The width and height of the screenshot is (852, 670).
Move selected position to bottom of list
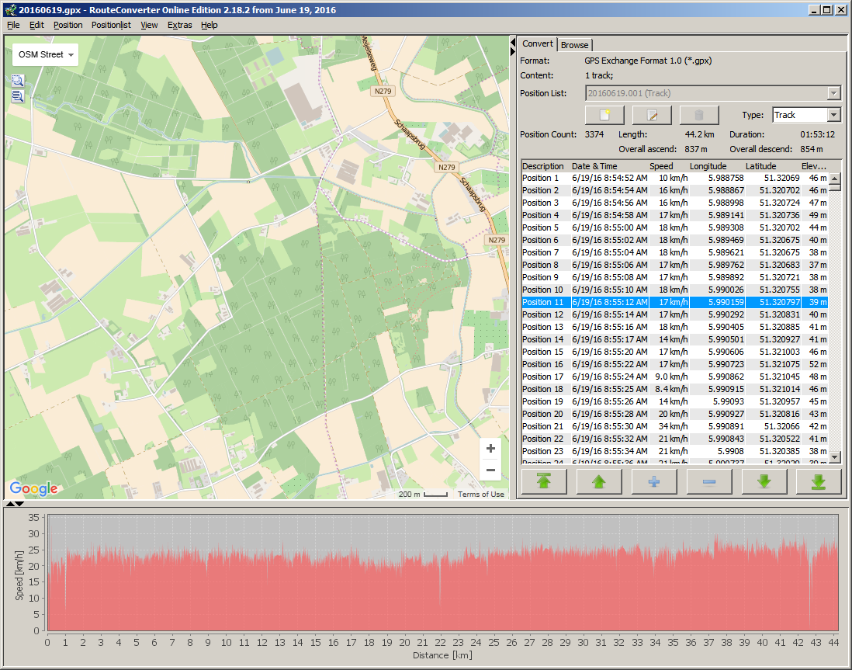point(819,482)
